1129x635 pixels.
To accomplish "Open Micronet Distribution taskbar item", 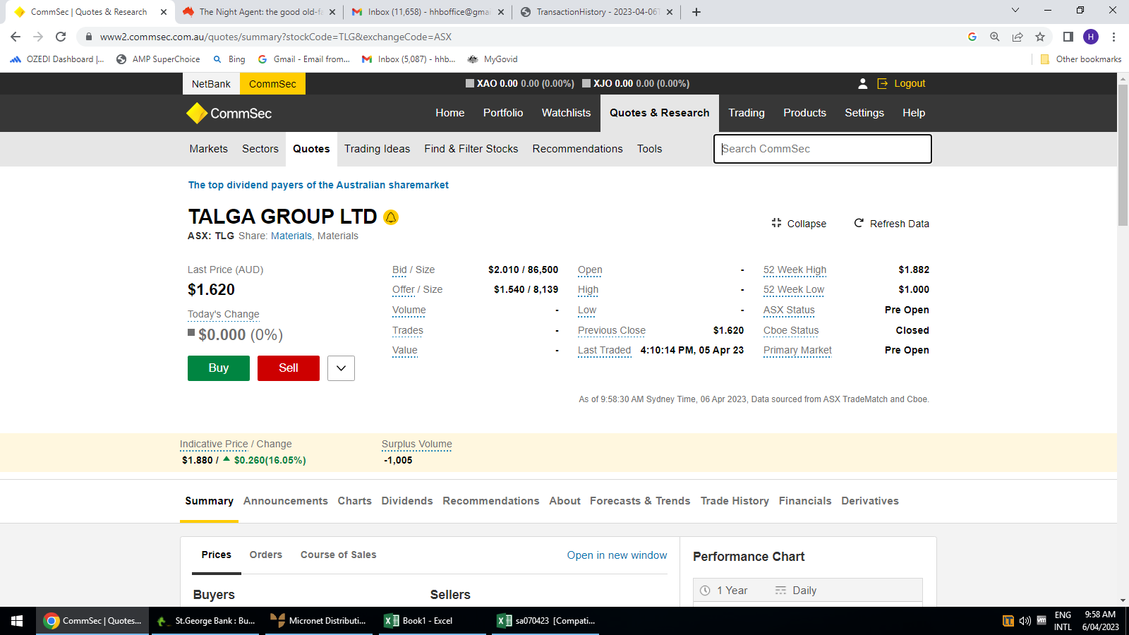I will tap(319, 621).
